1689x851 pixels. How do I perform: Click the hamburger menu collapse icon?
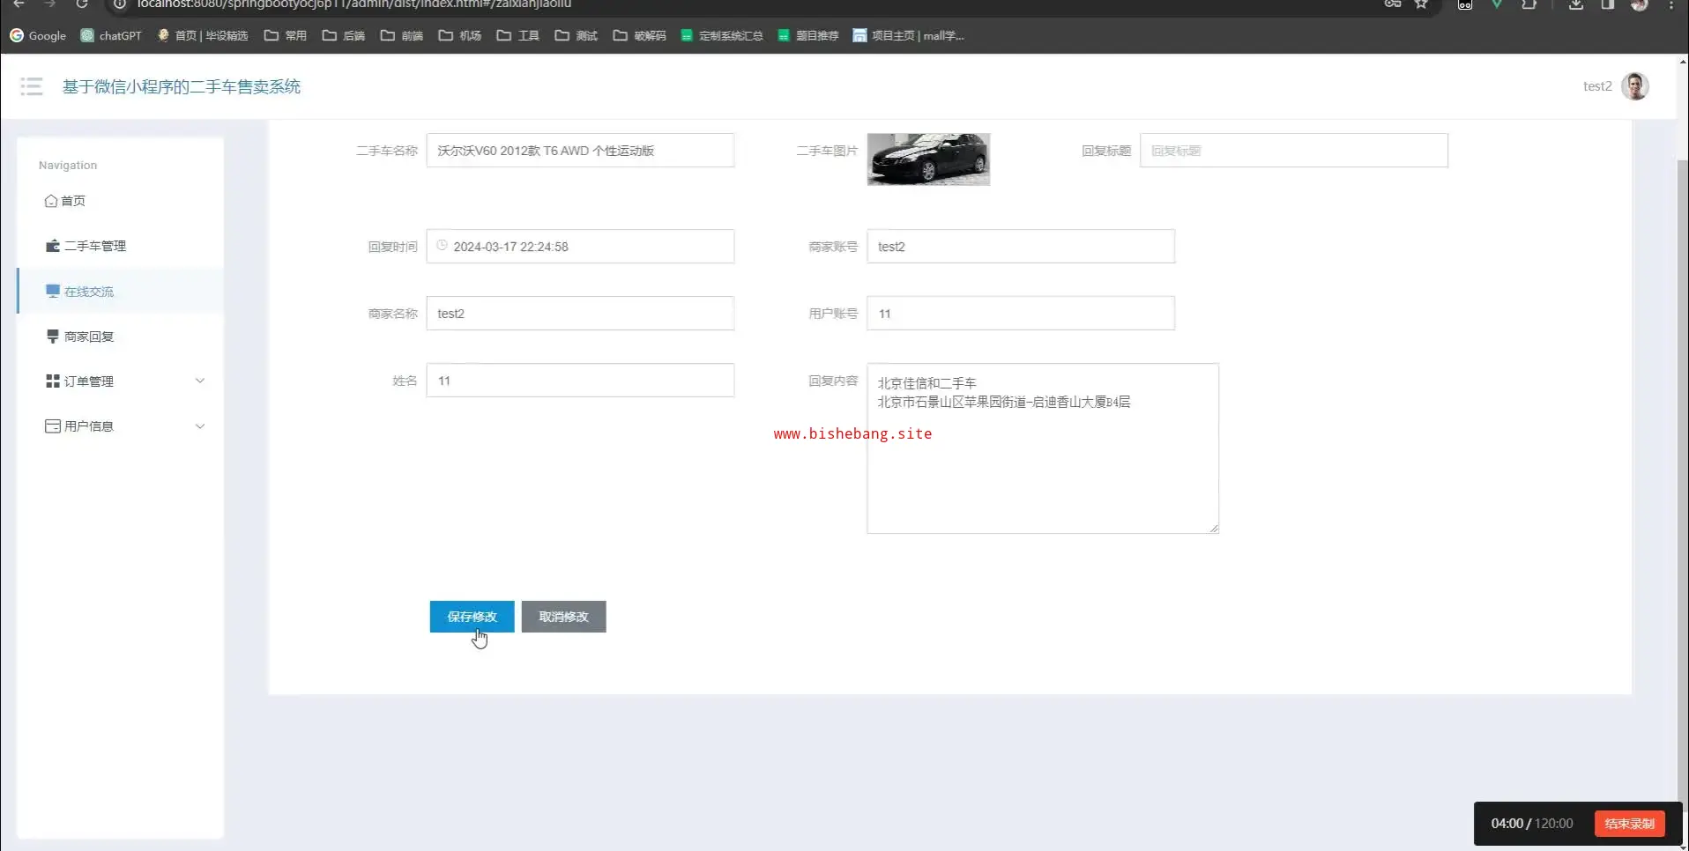pos(32,86)
